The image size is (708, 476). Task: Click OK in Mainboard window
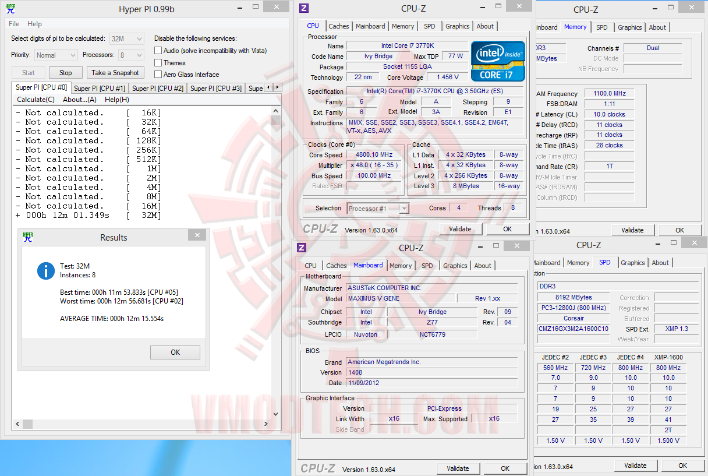tap(505, 468)
